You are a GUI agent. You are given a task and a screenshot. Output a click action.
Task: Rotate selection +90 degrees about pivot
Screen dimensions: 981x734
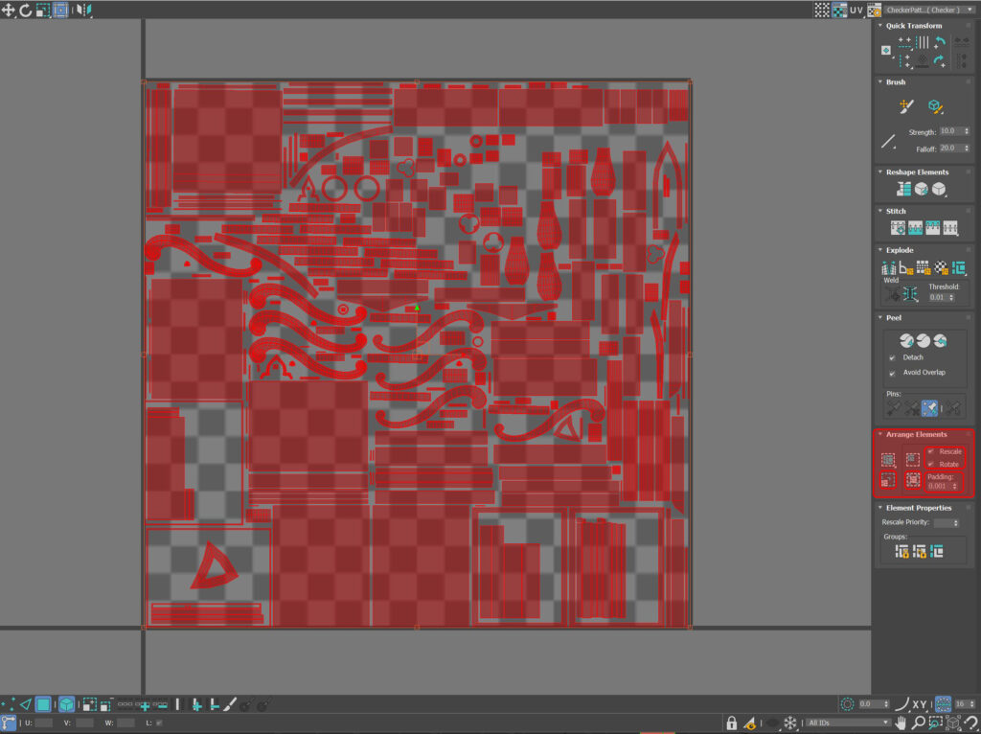click(x=940, y=60)
